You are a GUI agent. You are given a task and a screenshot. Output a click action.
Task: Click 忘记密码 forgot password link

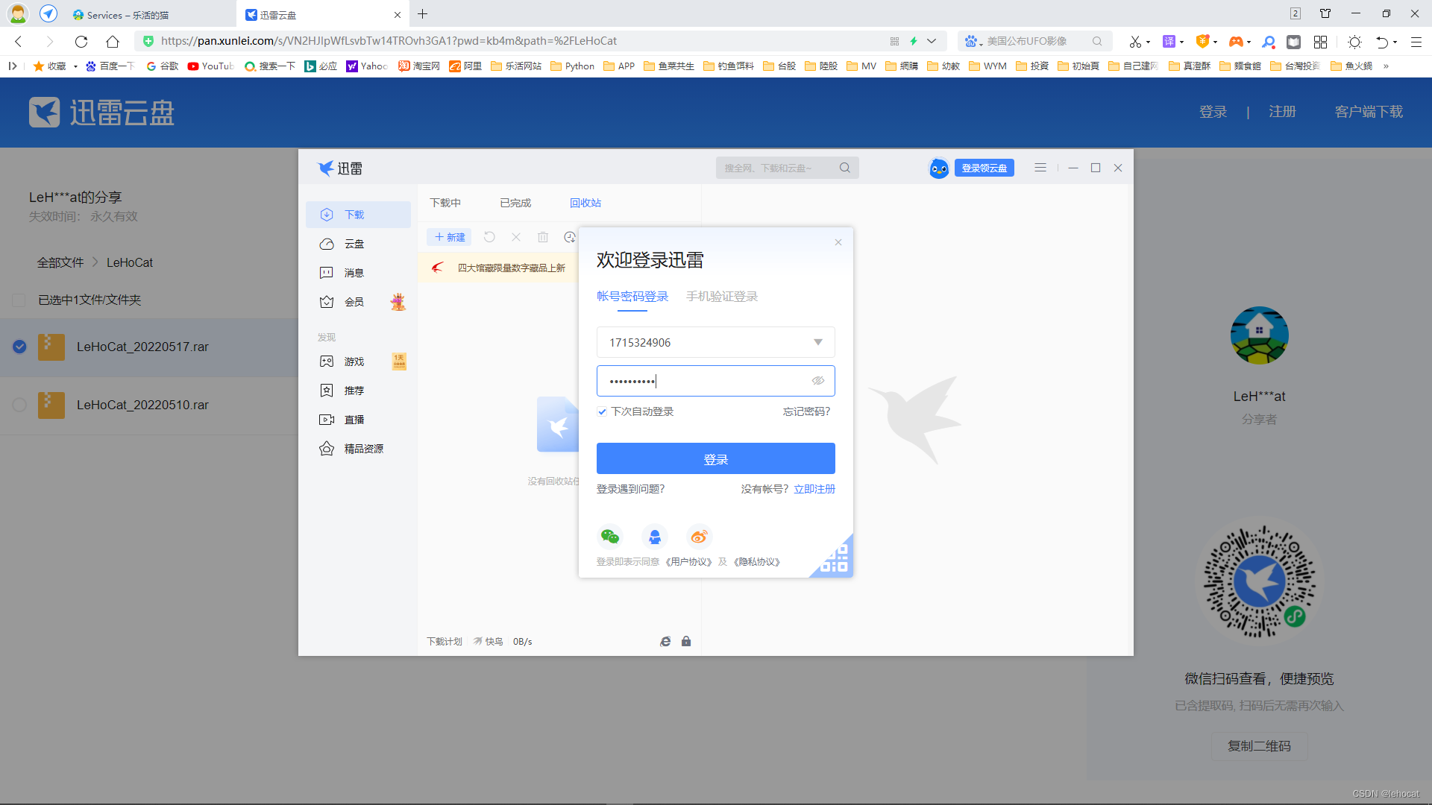(805, 411)
